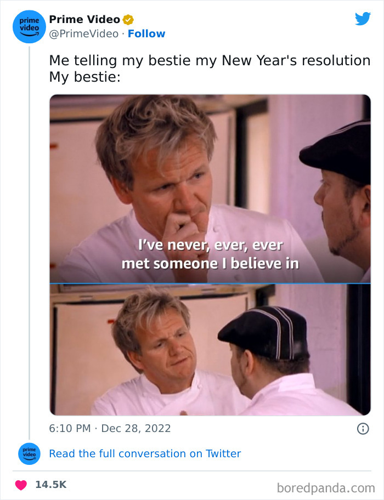Click the pink heart like icon
Viewport: 384px width, 500px height.
(21, 485)
